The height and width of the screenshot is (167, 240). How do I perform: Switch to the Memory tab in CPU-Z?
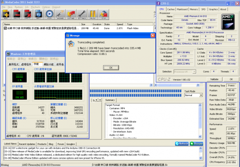tap(194, 9)
